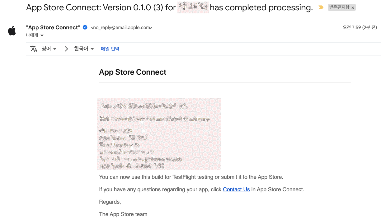Click the App Store Connect heading
This screenshot has height=219, width=381.
point(133,72)
